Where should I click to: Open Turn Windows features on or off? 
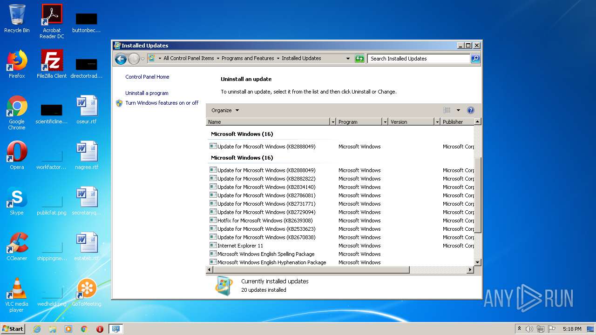click(162, 103)
